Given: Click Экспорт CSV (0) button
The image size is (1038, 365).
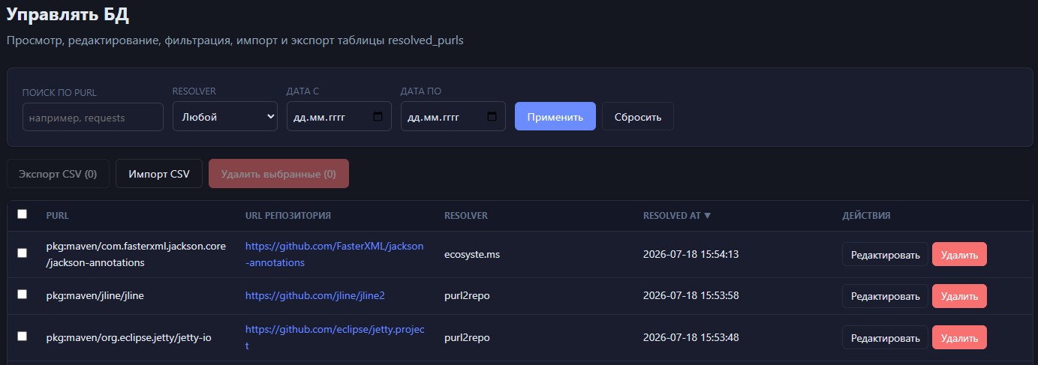Looking at the screenshot, I should coord(58,174).
